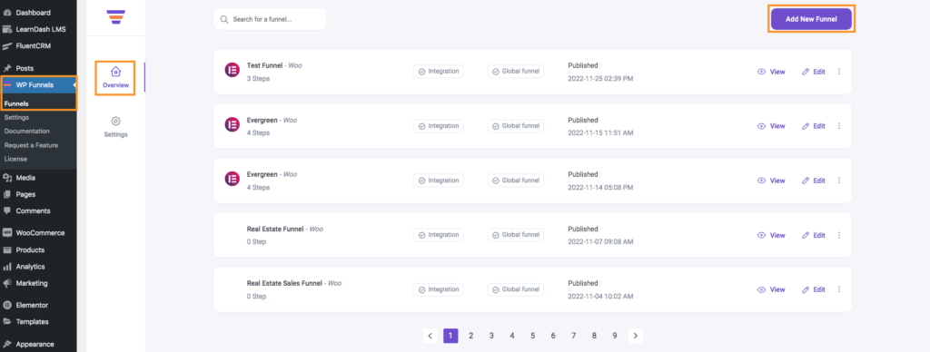
Task: View the Evergreen funnel from 2022-11-15
Action: (x=771, y=126)
